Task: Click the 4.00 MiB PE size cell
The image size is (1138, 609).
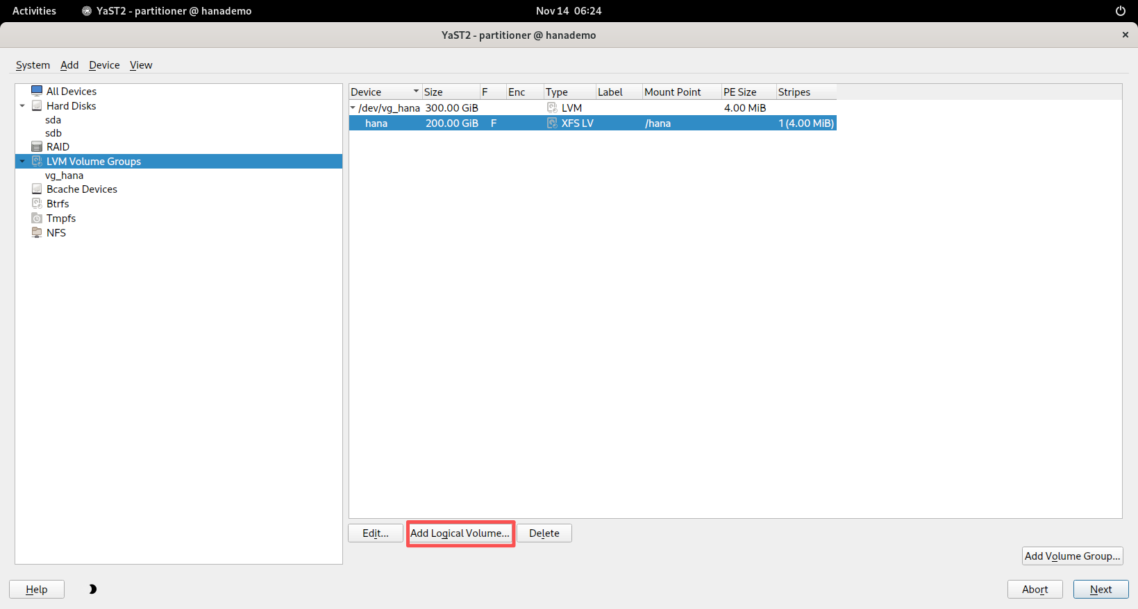Action: (x=745, y=108)
